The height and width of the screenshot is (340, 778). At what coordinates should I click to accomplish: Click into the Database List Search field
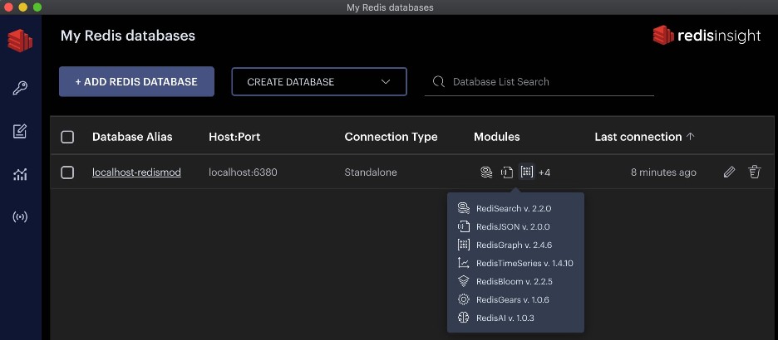[539, 81]
